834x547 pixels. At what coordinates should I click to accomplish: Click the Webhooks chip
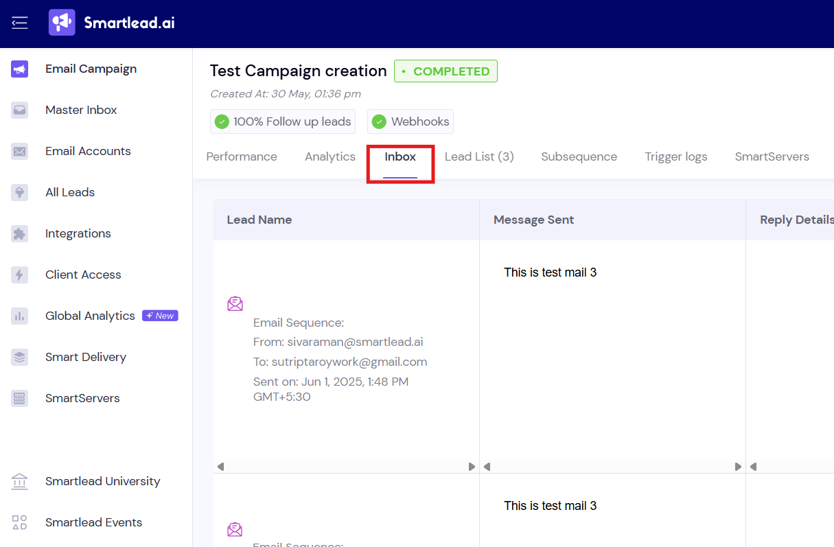pyautogui.click(x=410, y=121)
